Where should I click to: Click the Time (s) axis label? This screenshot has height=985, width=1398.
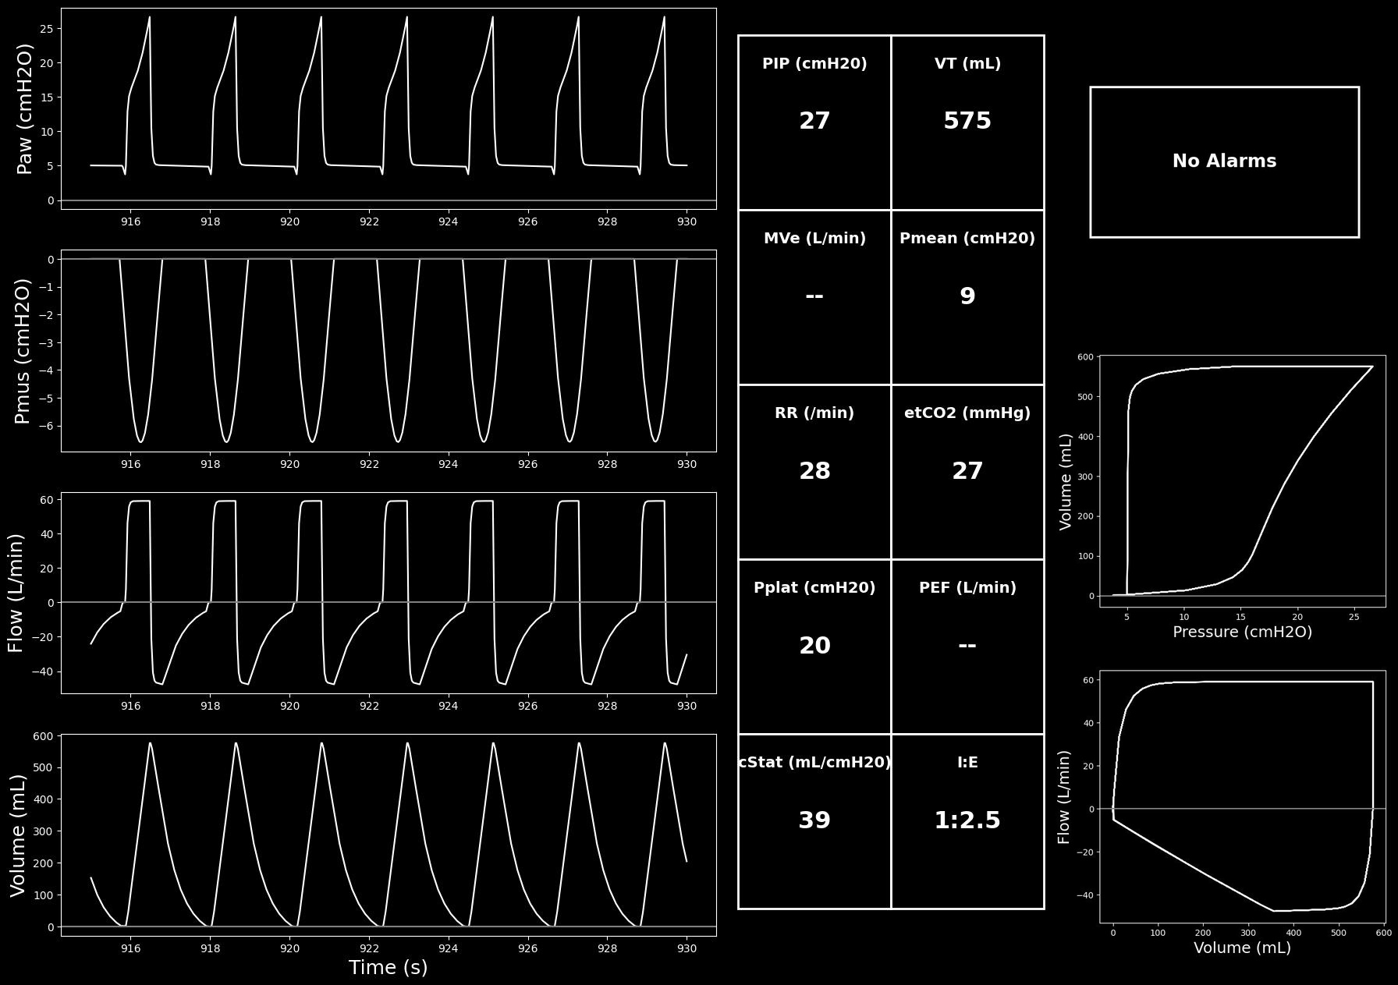pos(388,967)
